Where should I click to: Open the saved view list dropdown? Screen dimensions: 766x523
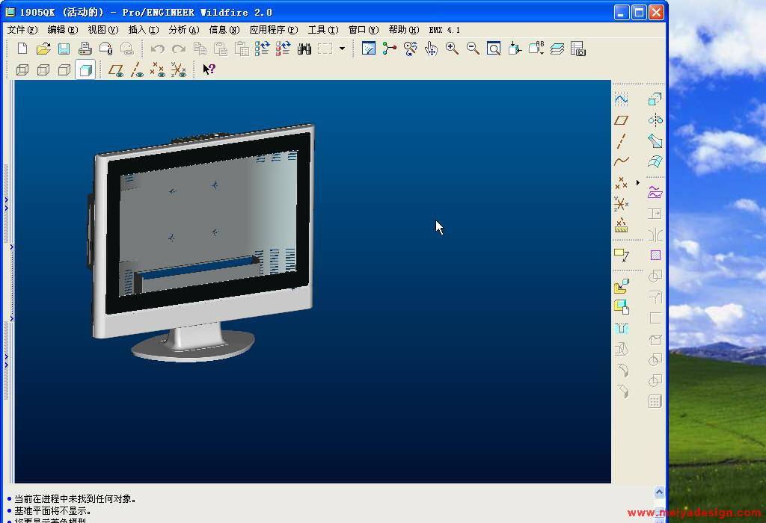536,49
